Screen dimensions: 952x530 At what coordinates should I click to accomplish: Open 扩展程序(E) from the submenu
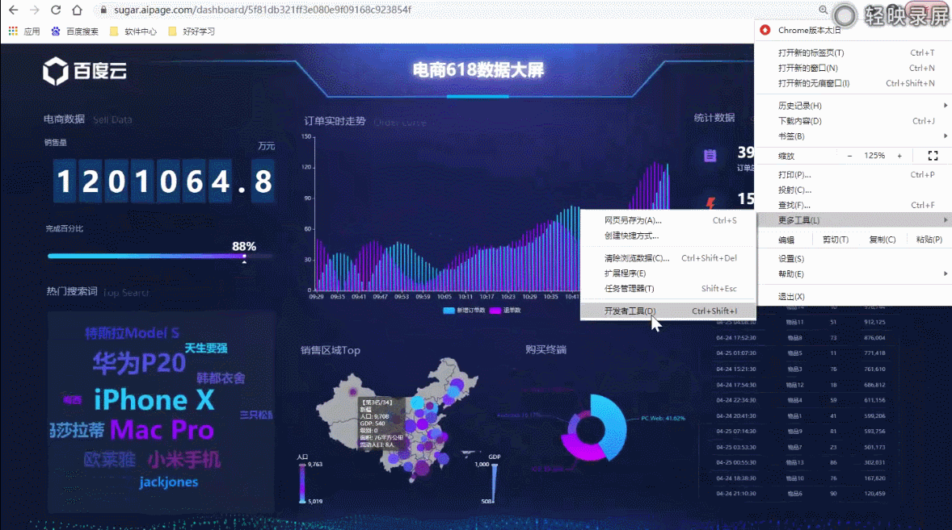(668, 273)
